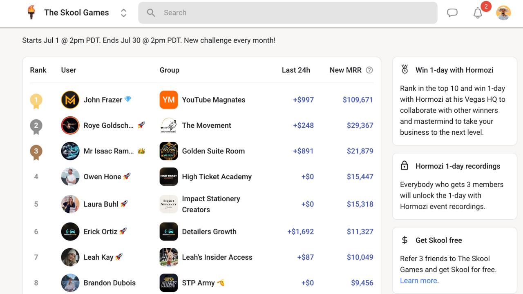Click the $109,671 MRR value
The width and height of the screenshot is (523, 294).
pyautogui.click(x=358, y=100)
